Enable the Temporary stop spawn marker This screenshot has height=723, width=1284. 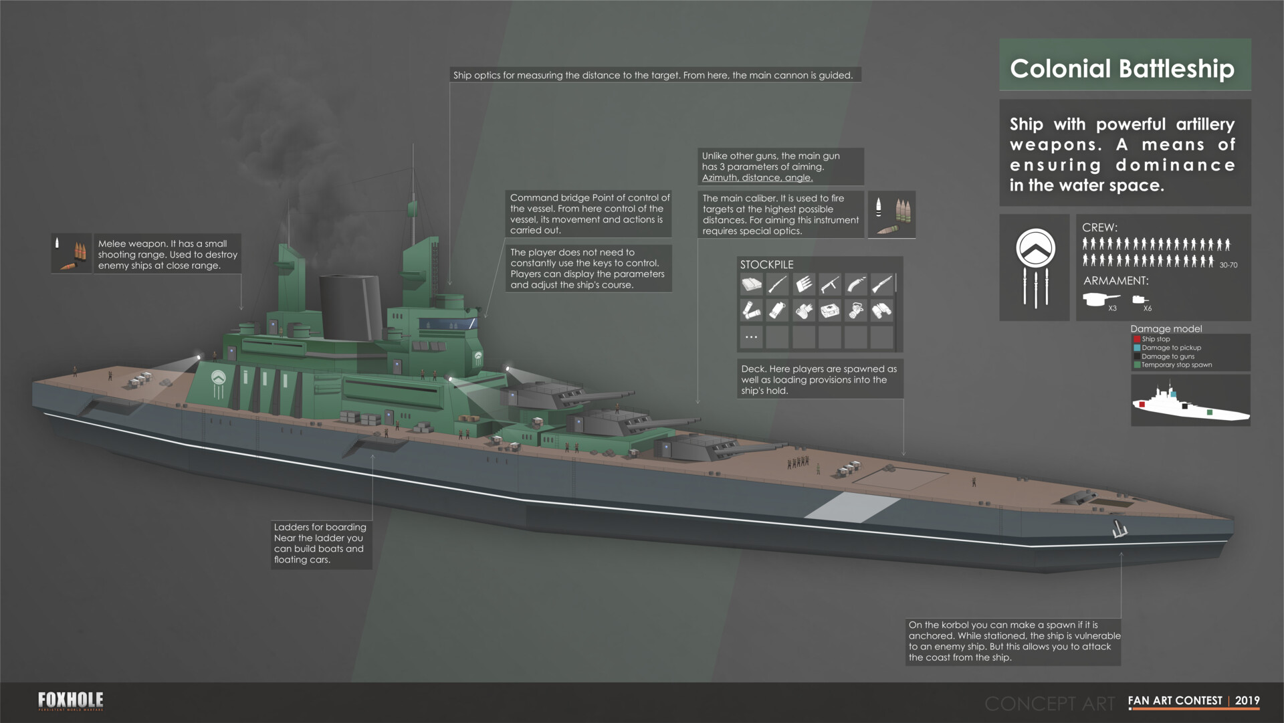click(x=1136, y=365)
